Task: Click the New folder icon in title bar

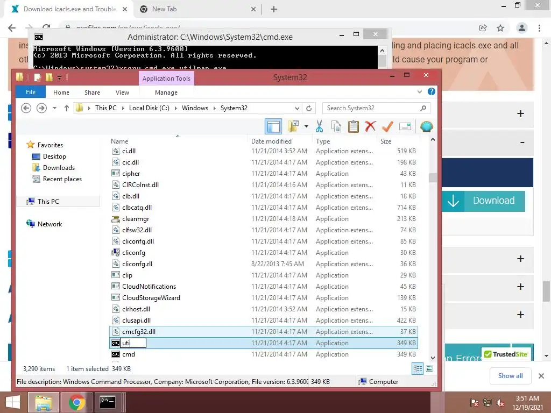Action: [x=49, y=77]
